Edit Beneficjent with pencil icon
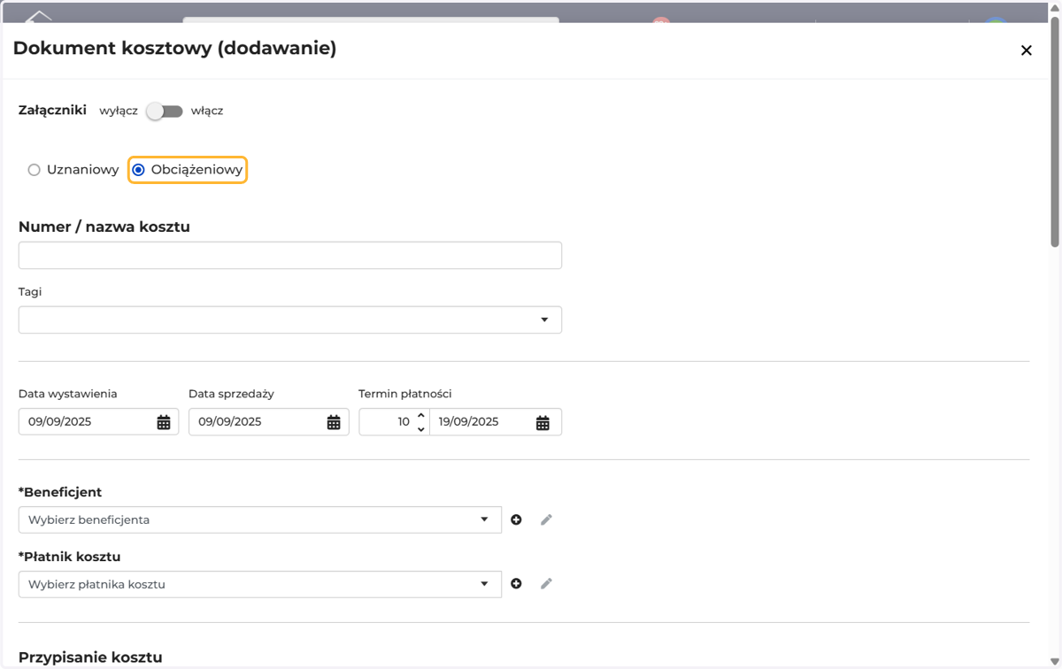Image resolution: width=1062 pixels, height=669 pixels. (546, 519)
